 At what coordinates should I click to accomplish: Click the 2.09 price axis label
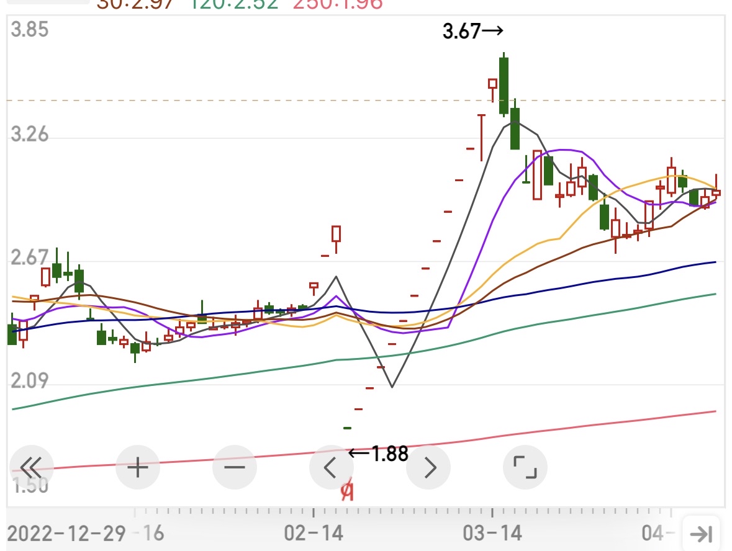[x=29, y=380]
